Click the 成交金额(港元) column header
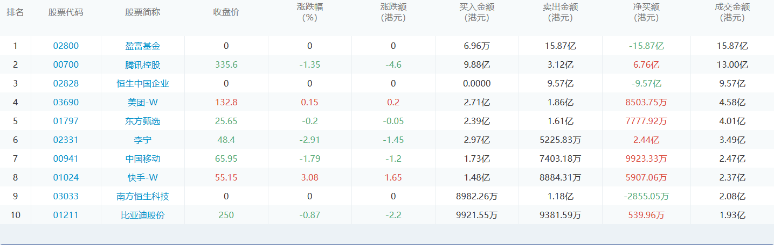This screenshot has height=245, width=774. click(732, 12)
